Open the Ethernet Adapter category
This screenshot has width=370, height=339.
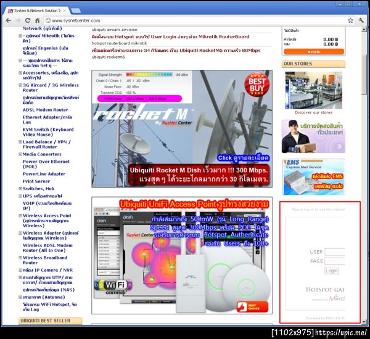pyautogui.click(x=47, y=120)
